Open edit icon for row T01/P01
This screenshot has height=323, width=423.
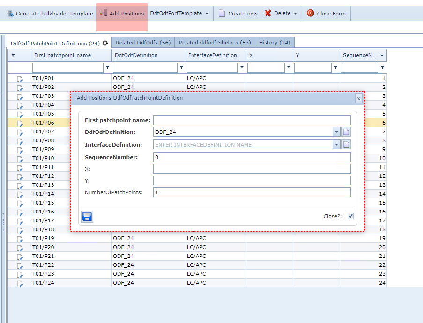coord(20,79)
